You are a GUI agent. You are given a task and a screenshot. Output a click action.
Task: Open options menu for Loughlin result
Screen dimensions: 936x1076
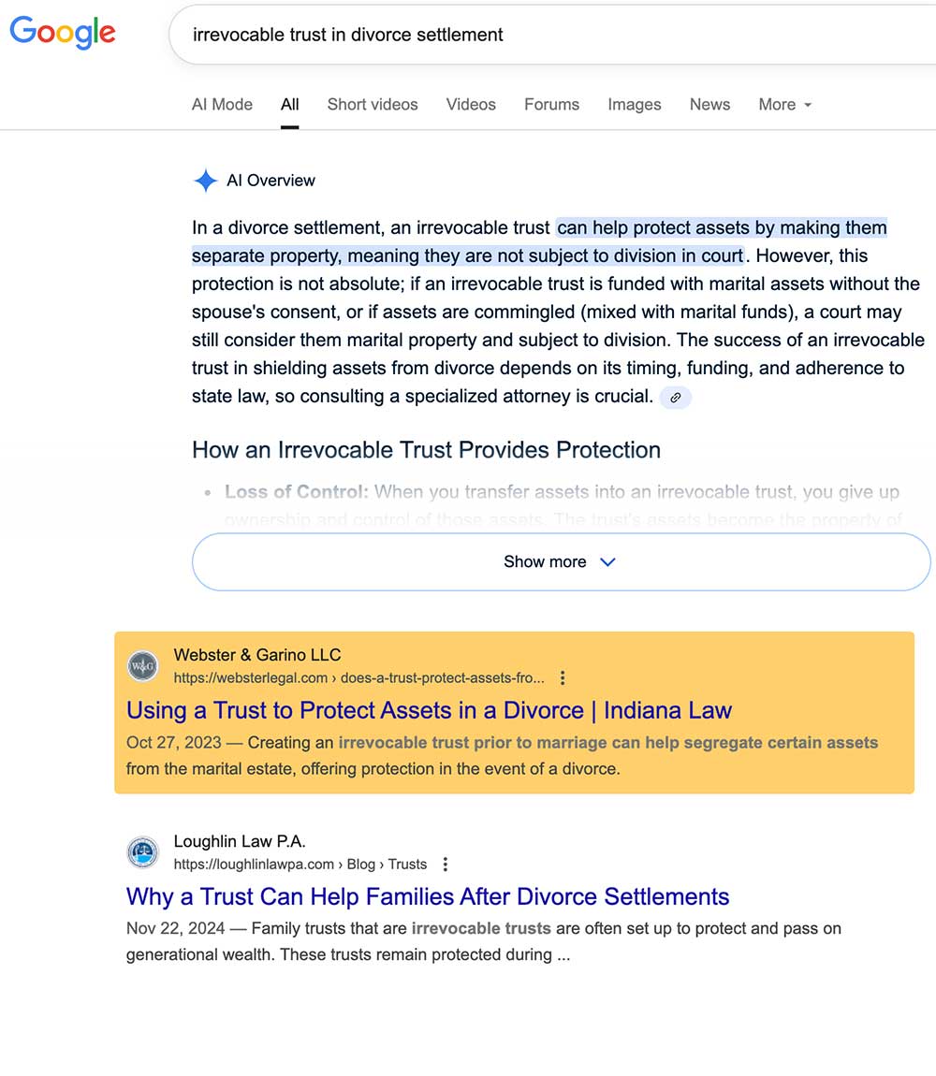446,865
